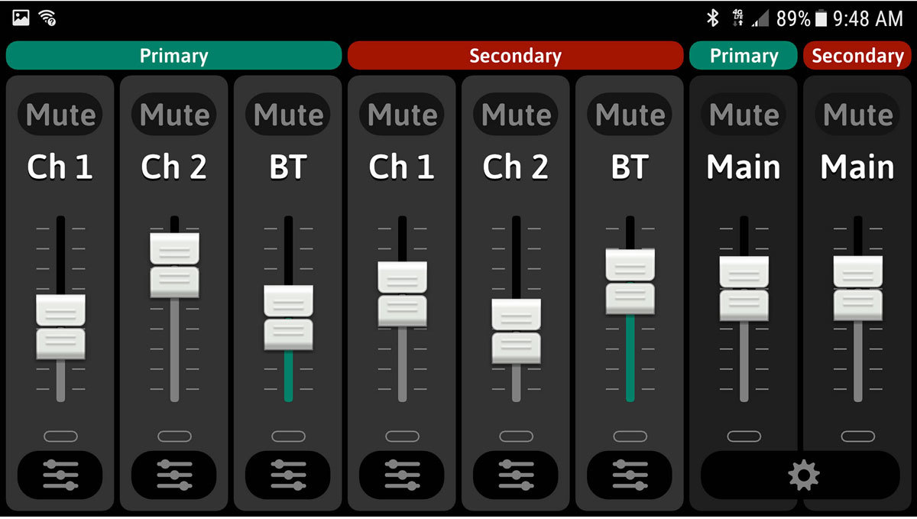Tap the indicator pill below Primary Ch 1 fader
Image resolution: width=917 pixels, height=519 pixels.
pos(60,436)
